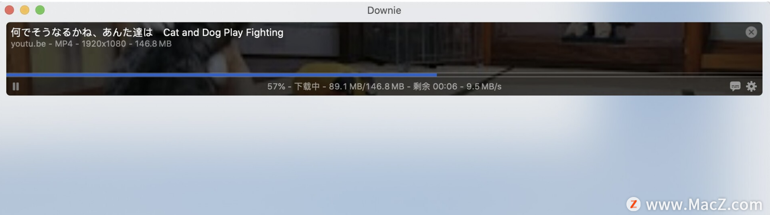The width and height of the screenshot is (770, 215).
Task: Click the youtu.be MP4 1920x1080 info line
Action: click(91, 44)
